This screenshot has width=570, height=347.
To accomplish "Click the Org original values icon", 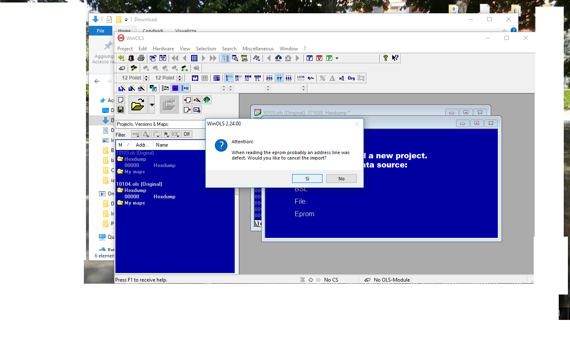I will tap(351, 78).
